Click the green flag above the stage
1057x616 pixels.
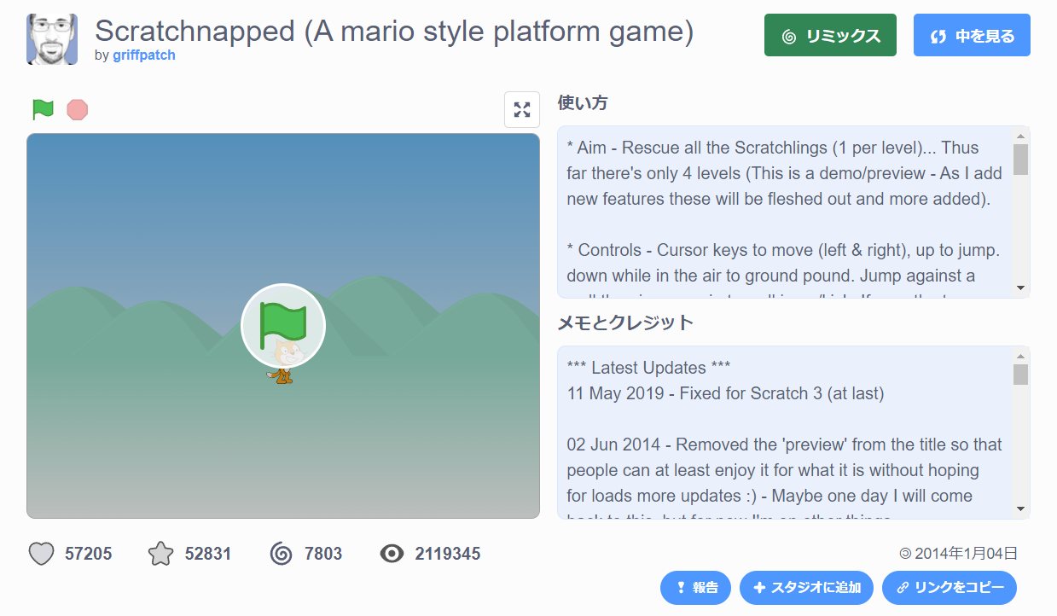tap(43, 109)
